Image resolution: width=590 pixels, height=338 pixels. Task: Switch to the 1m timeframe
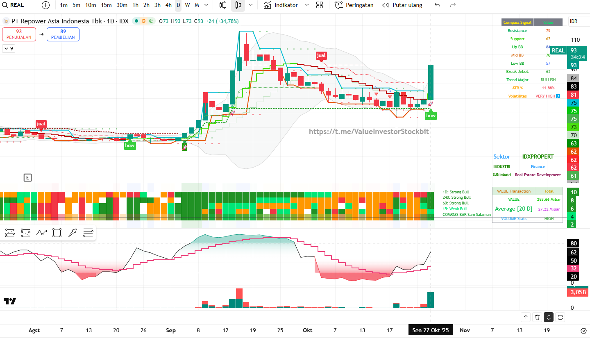[x=64, y=5]
